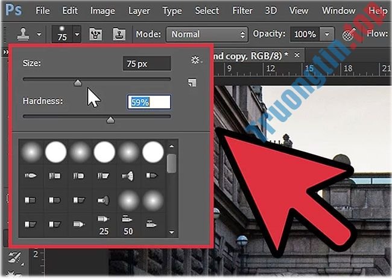
Task: Select the first hard round brush preset
Action: [x=55, y=152]
